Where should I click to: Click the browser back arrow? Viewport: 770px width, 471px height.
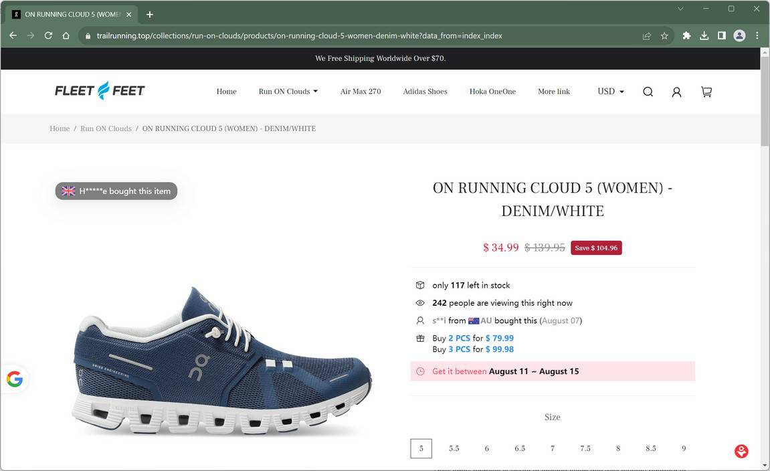click(x=13, y=35)
